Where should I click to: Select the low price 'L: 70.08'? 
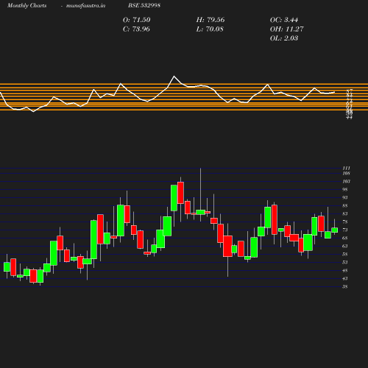[210, 29]
